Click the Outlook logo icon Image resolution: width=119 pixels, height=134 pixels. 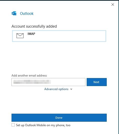pos(14,13)
